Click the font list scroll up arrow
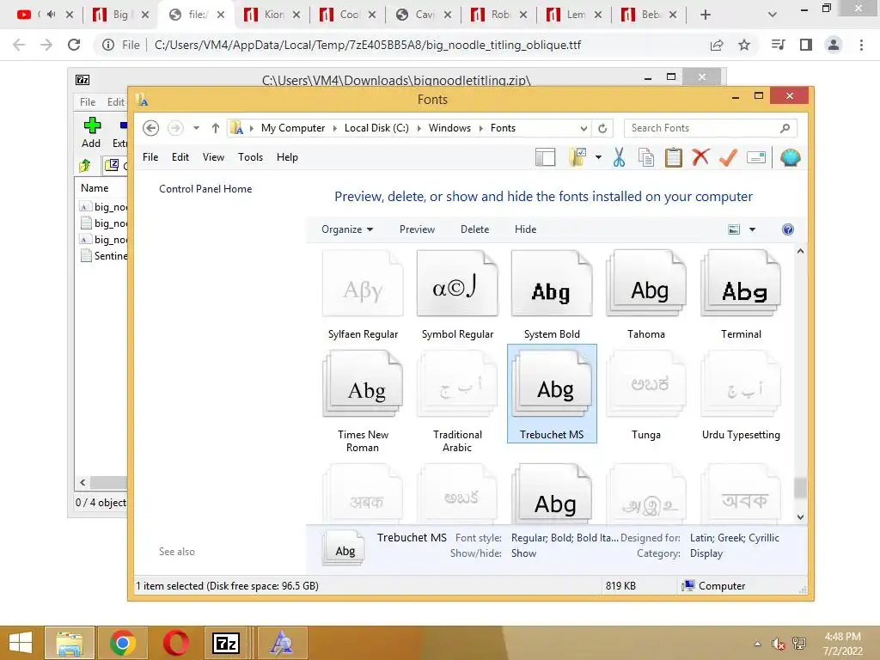 tap(800, 252)
